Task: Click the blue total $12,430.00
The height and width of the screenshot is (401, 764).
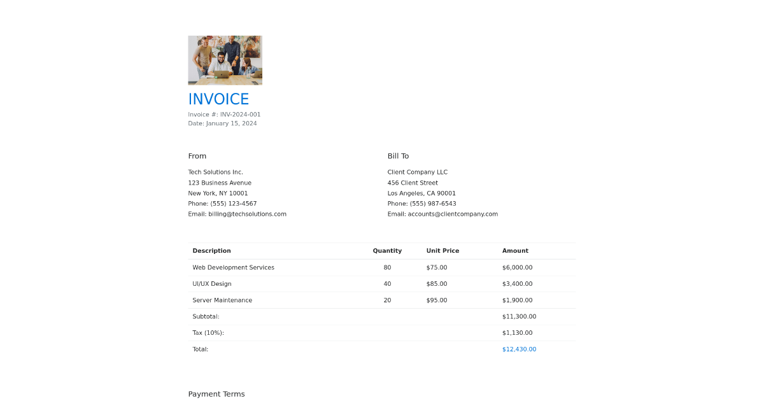Action: coord(519,349)
